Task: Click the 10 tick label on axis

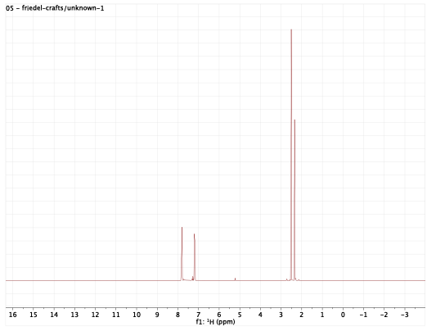Action: [137, 315]
